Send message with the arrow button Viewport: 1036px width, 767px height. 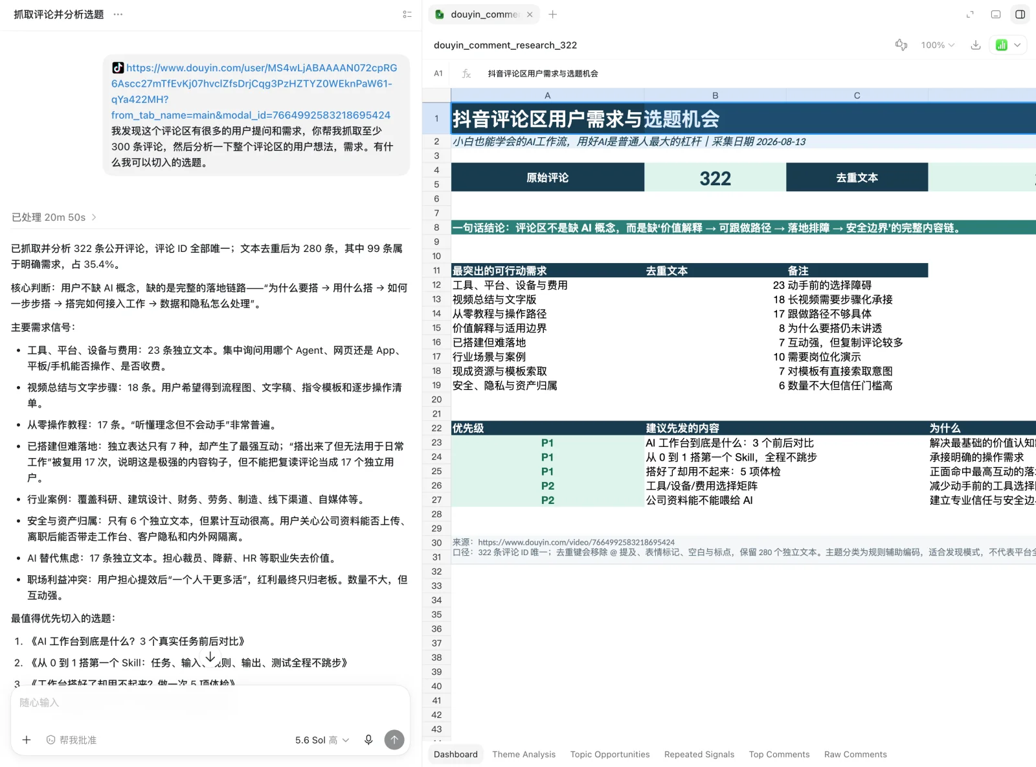point(394,740)
